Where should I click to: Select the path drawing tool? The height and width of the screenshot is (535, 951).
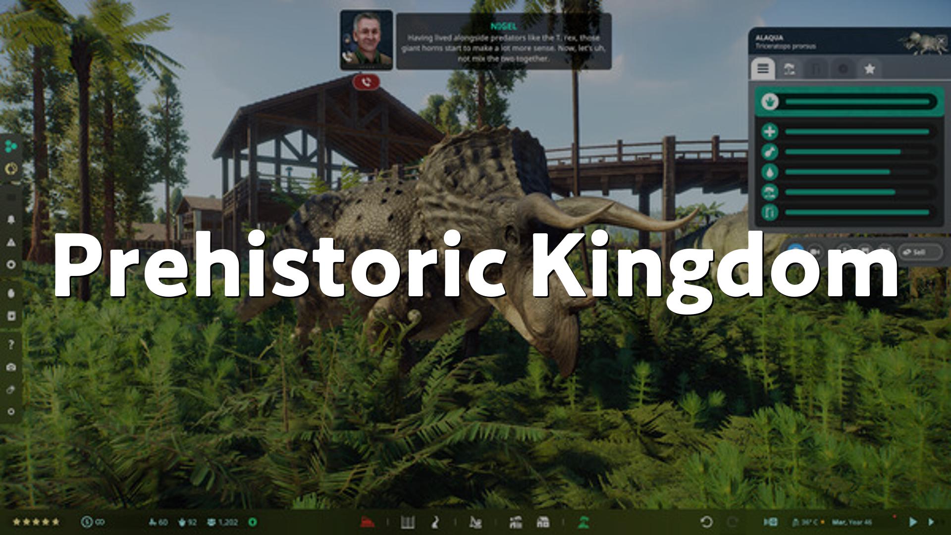pos(435,522)
